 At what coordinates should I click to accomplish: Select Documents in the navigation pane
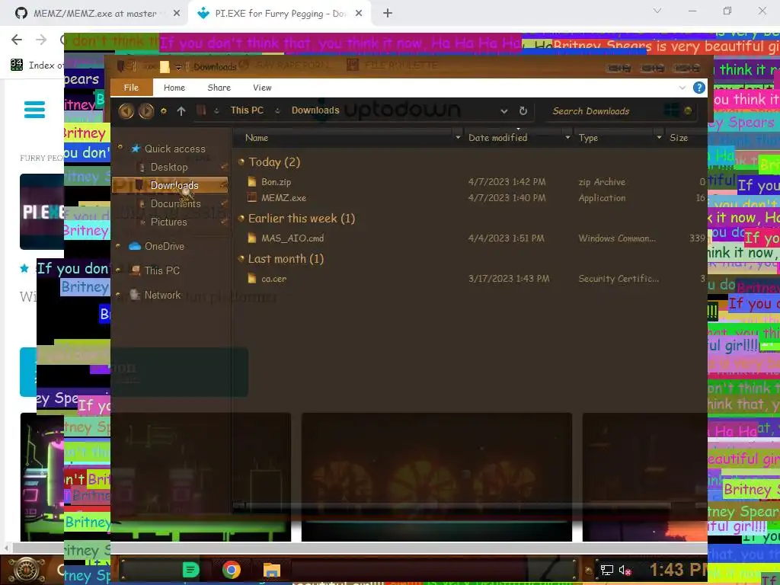pyautogui.click(x=176, y=203)
